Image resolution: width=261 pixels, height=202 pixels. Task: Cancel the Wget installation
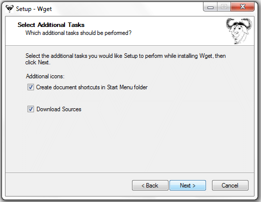(x=230, y=185)
